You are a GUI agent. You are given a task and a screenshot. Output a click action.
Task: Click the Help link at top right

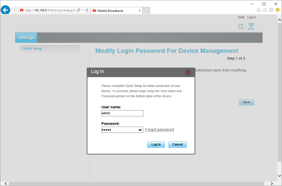(241, 17)
